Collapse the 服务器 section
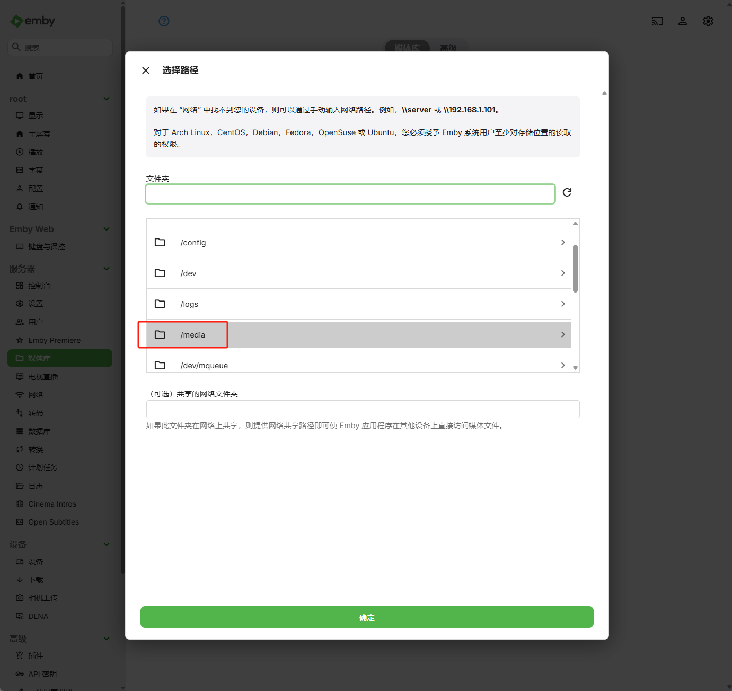 click(x=106, y=269)
